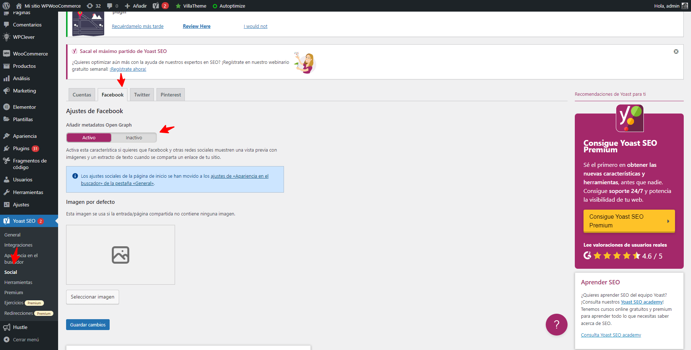
Task: Switch to the Cuentas tab
Action: click(x=82, y=95)
